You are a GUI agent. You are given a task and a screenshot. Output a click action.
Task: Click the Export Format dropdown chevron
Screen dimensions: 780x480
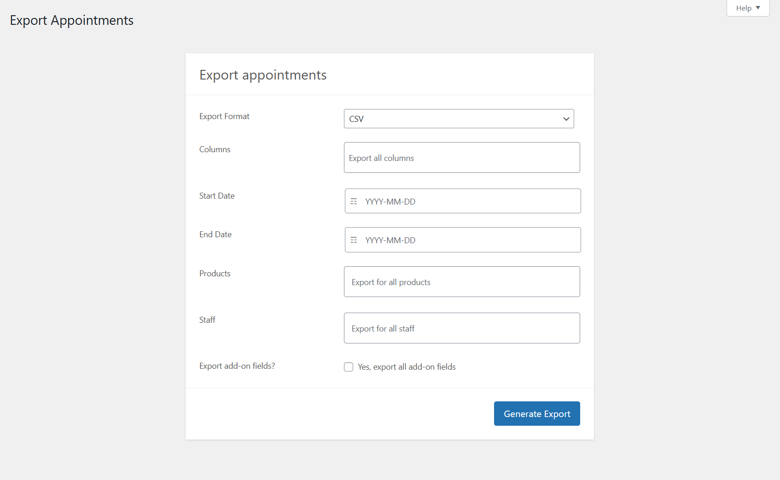pyautogui.click(x=566, y=119)
